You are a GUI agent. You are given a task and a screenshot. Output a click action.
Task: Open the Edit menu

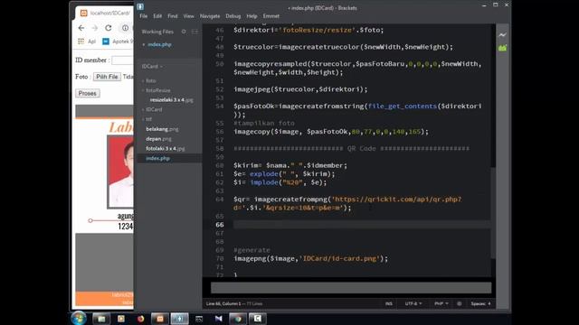(157, 16)
